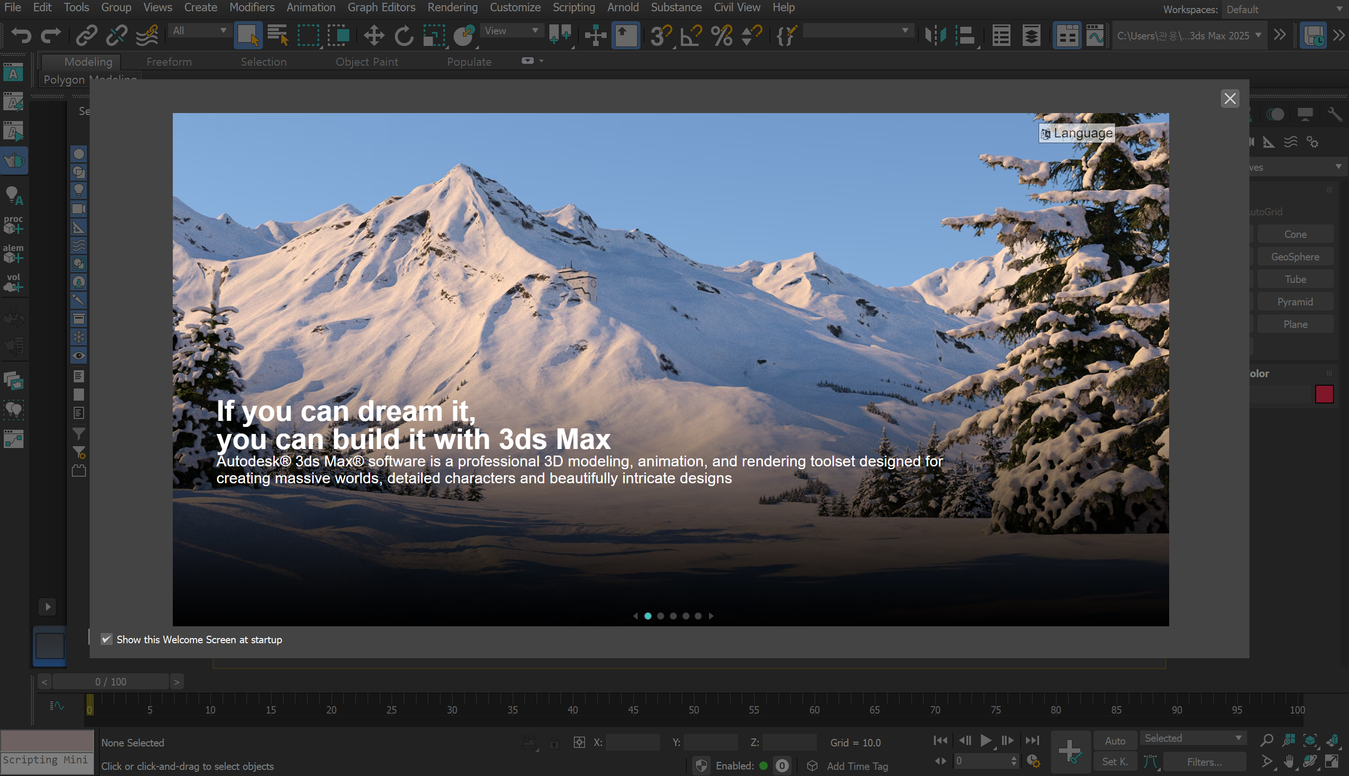Viewport: 1349px width, 776px height.
Task: Click the Play Animation button
Action: pos(986,740)
